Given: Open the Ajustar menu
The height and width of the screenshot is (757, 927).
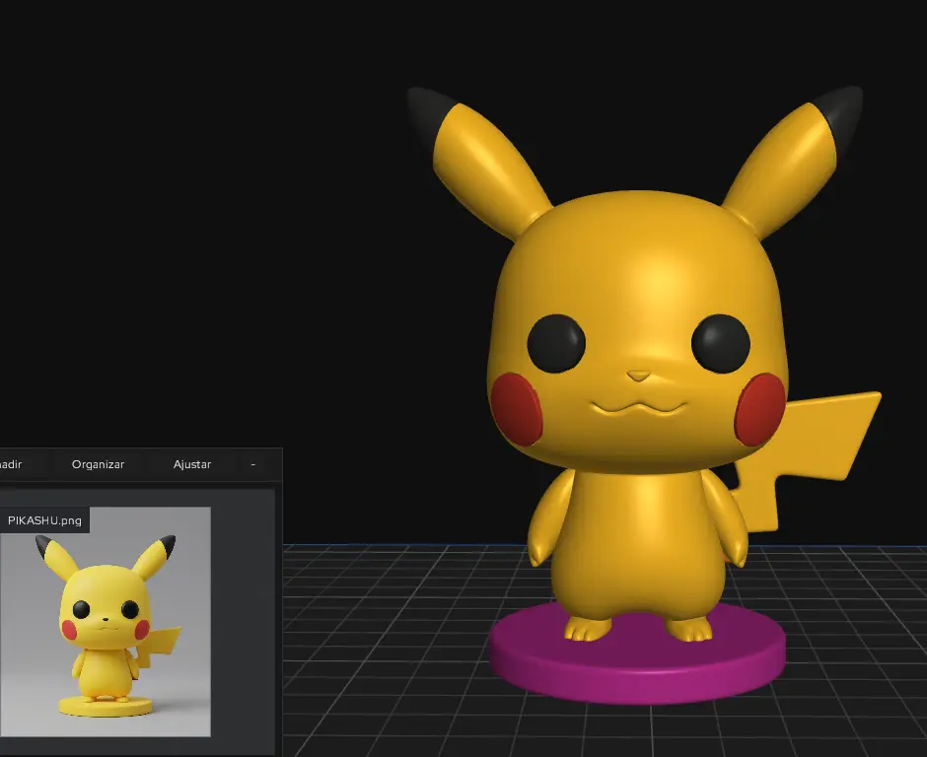Looking at the screenshot, I should point(192,464).
